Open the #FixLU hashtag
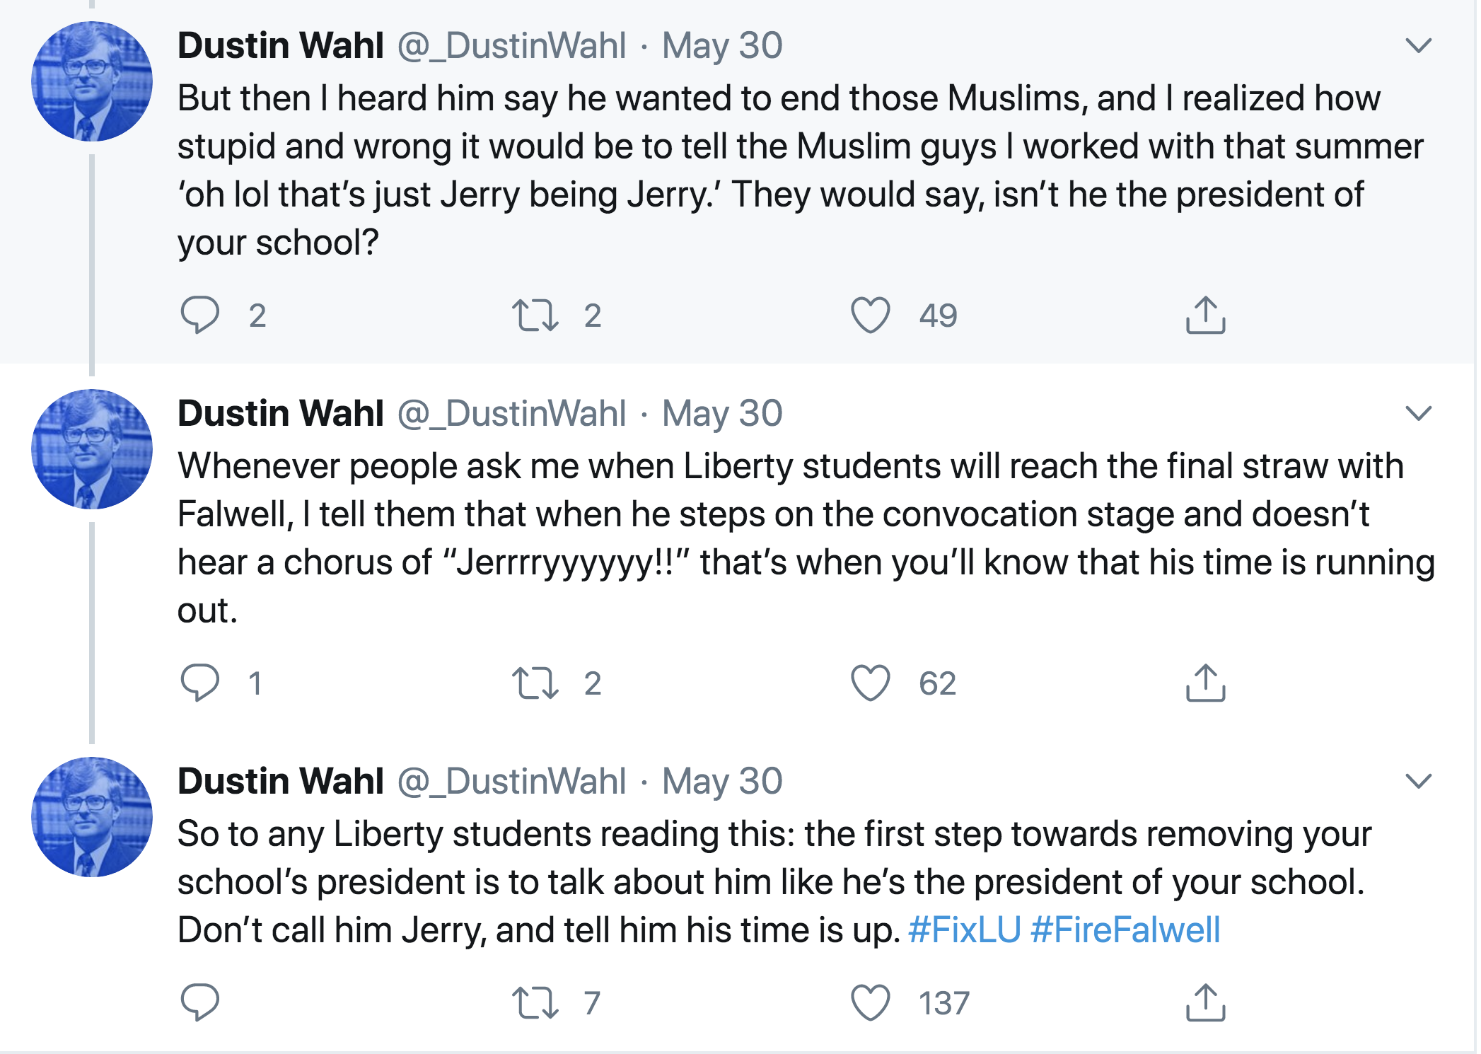 pos(964,930)
